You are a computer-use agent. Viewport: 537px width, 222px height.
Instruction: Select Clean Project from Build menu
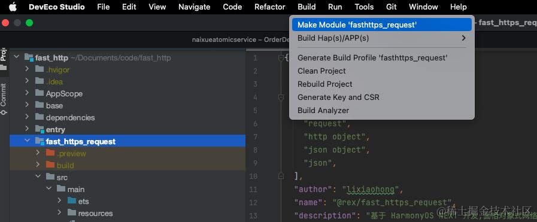point(321,71)
